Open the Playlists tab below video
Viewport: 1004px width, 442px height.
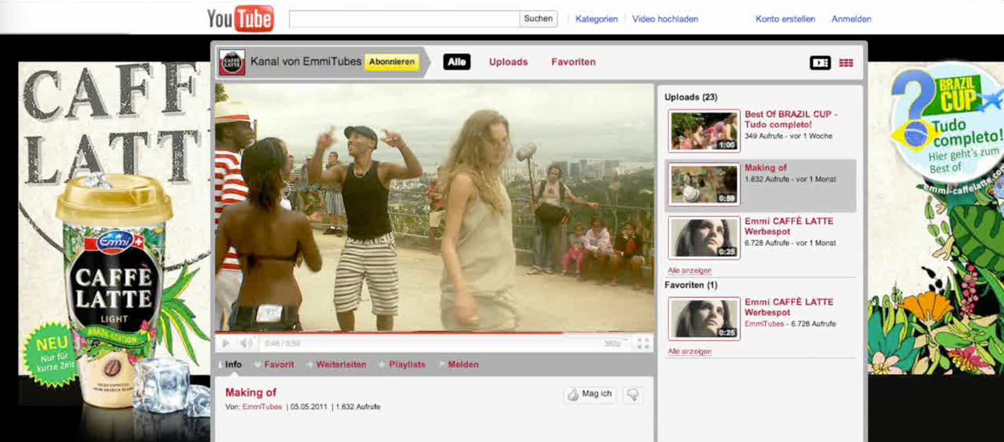(407, 365)
